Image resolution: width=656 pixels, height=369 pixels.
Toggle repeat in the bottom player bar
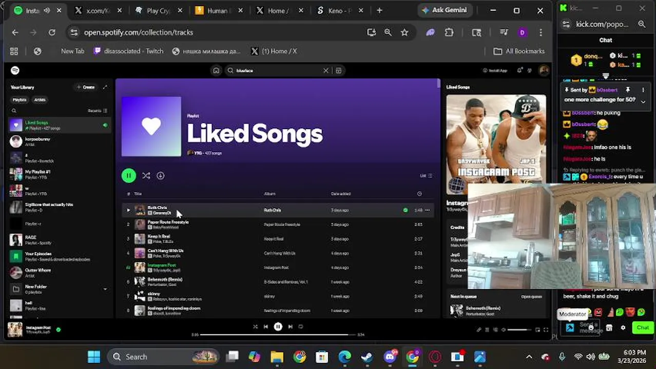301,326
